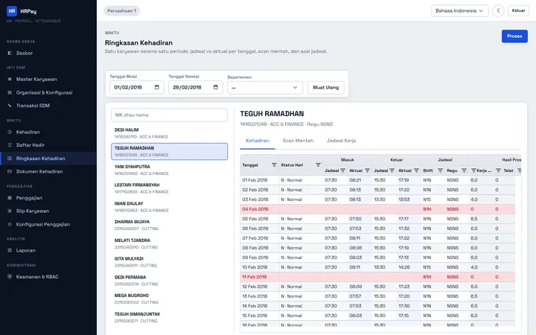The width and height of the screenshot is (536, 335).
Task: Click the Laporan sidebar icon
Action: click(10, 250)
